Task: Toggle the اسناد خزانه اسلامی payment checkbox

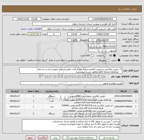Action: pos(91,60)
